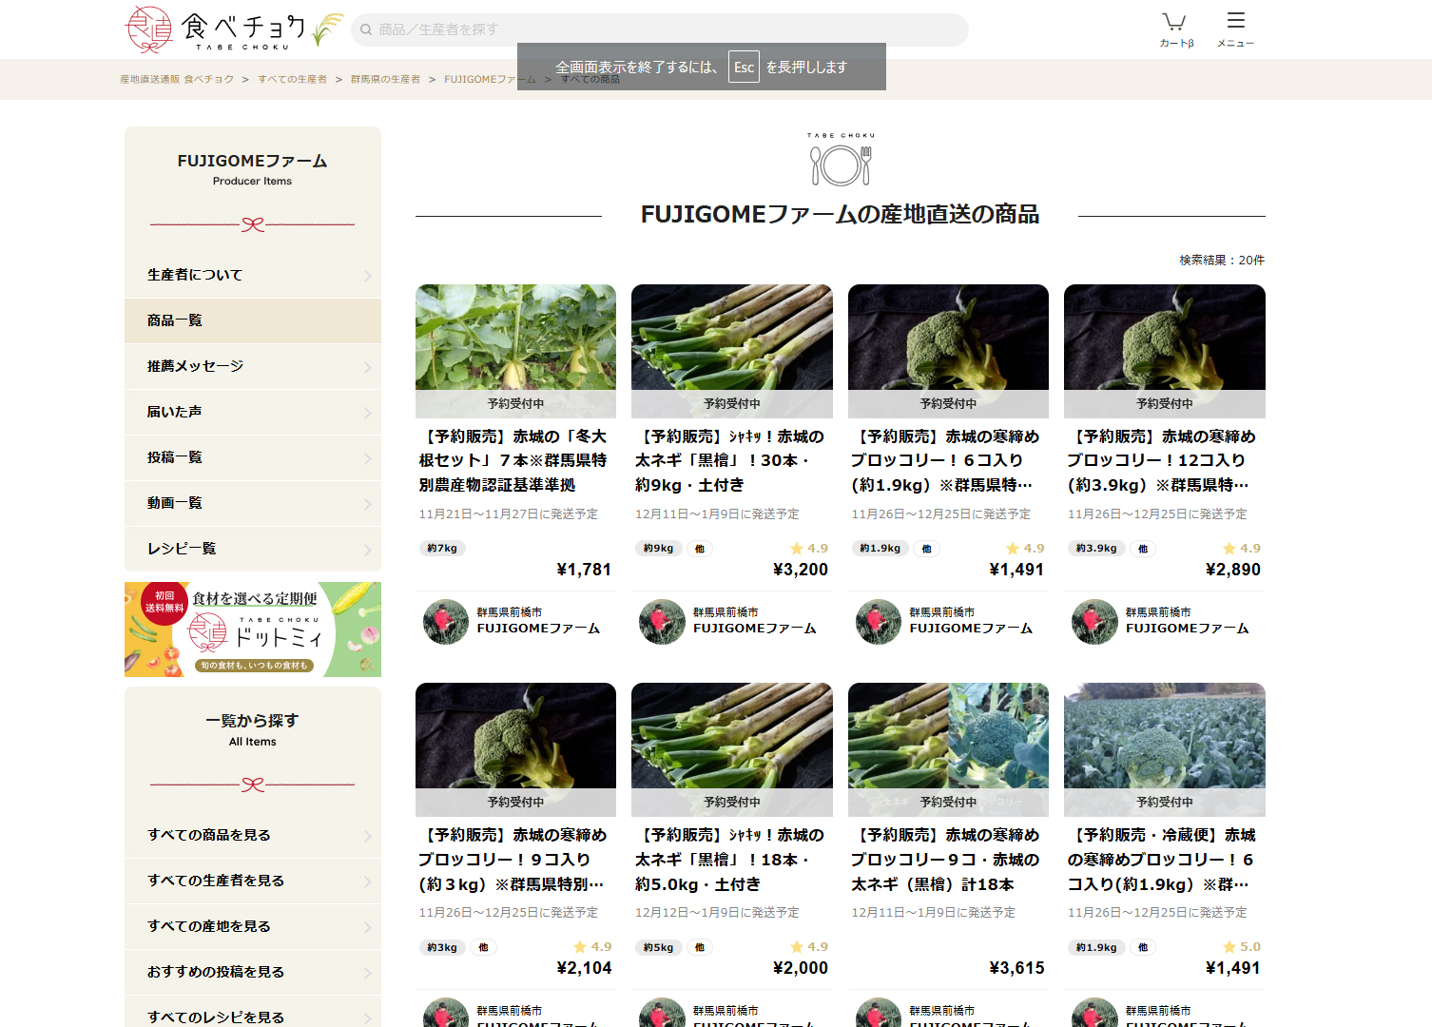Select 商品一覧 in the sidebar menu

pyautogui.click(x=252, y=320)
